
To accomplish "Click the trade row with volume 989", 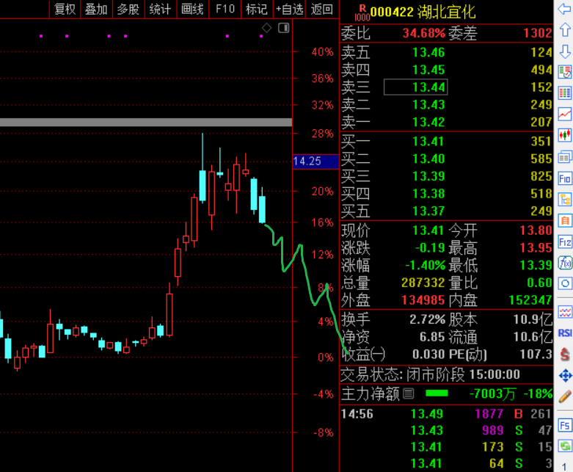I will click(446, 430).
